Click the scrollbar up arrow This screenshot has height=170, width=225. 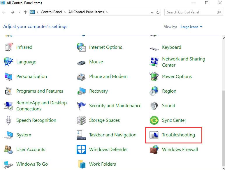point(224,38)
